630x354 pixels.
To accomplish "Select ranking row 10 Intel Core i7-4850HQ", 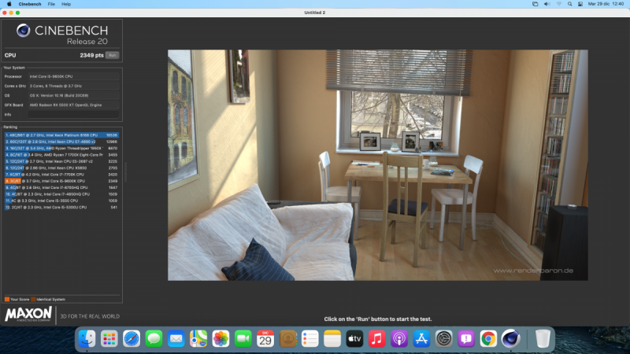I will (x=61, y=194).
